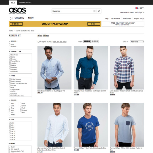The height and width of the screenshot is (153, 153).
Task: Switch to the Marketplace tab
Action: pyautogui.click(x=25, y=3)
